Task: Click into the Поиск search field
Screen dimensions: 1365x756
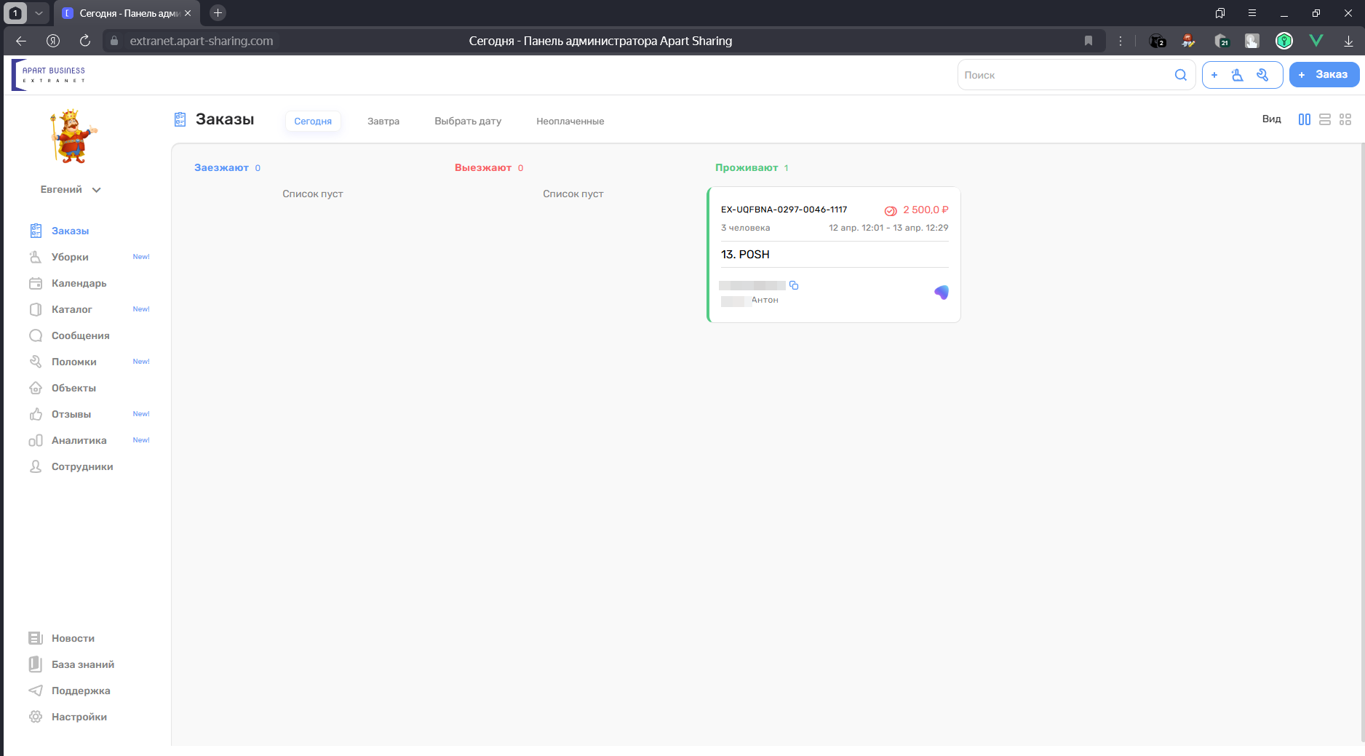Action: click(1062, 75)
